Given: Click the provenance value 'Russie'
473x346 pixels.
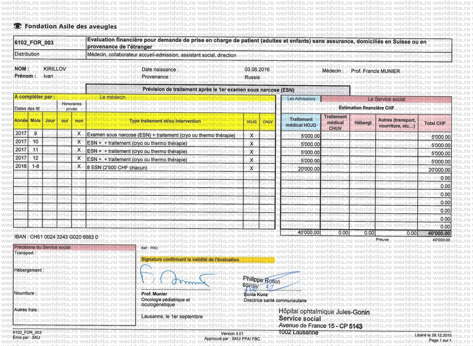Looking at the screenshot, I should 252,77.
